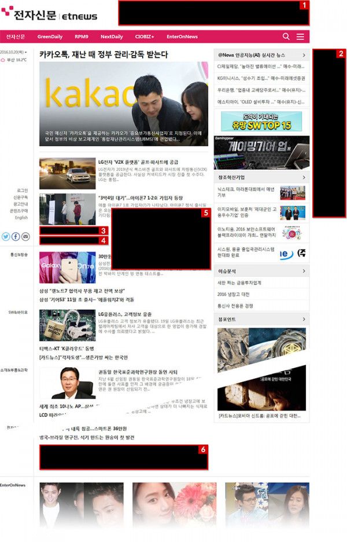Open LG유플러스, 고객정보 유출 headline
The height and width of the screenshot is (542, 347).
125,314
